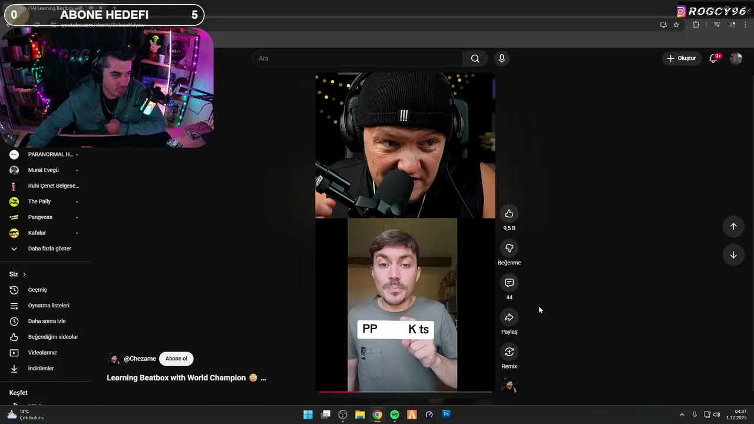
Task: Open YouTube account avatar menu
Action: [x=736, y=58]
